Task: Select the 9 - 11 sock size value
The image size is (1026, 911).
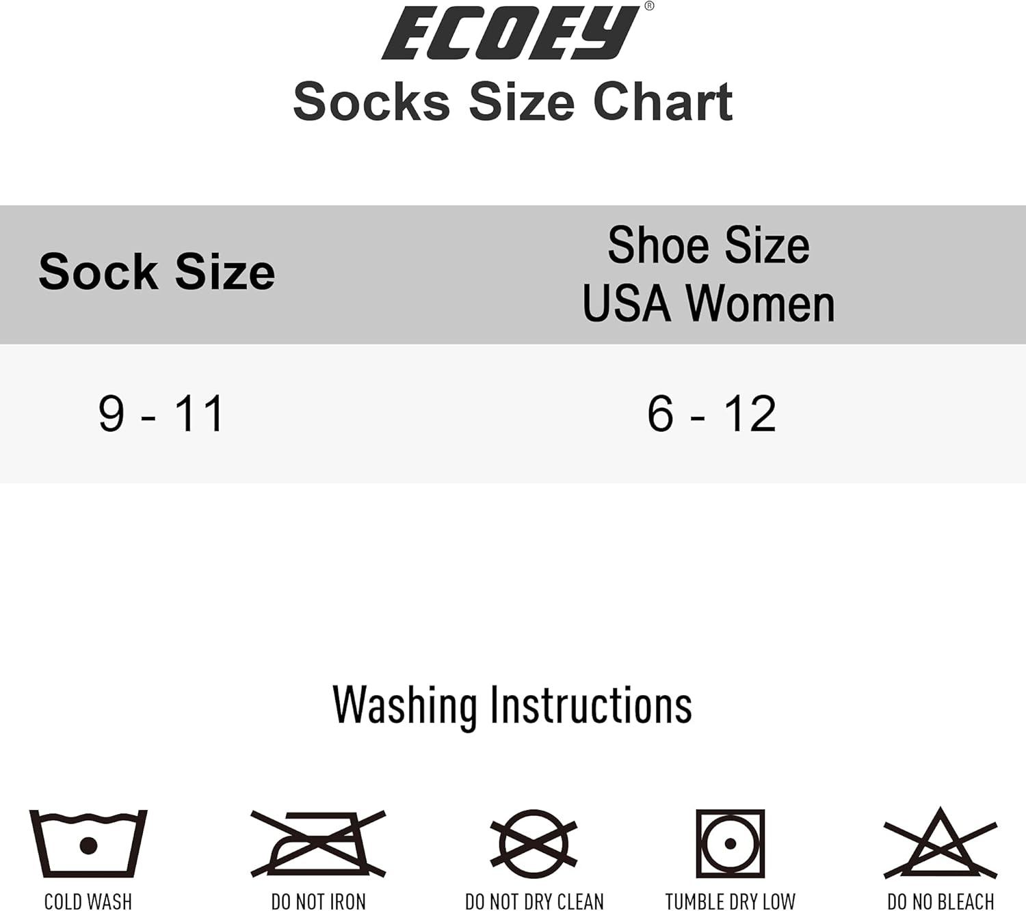Action: (161, 414)
